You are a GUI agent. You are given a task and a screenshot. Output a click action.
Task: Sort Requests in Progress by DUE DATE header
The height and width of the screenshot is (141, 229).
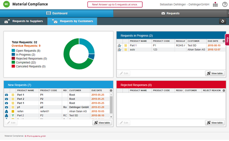(213, 41)
